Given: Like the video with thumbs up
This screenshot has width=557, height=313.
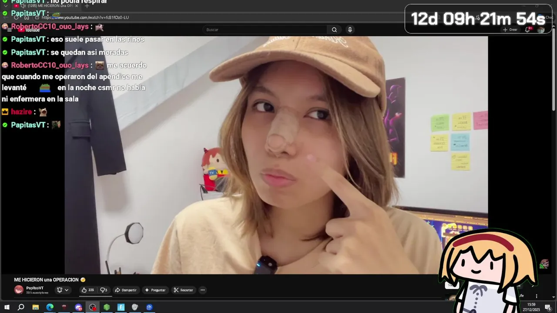Looking at the screenshot, I should point(87,290).
